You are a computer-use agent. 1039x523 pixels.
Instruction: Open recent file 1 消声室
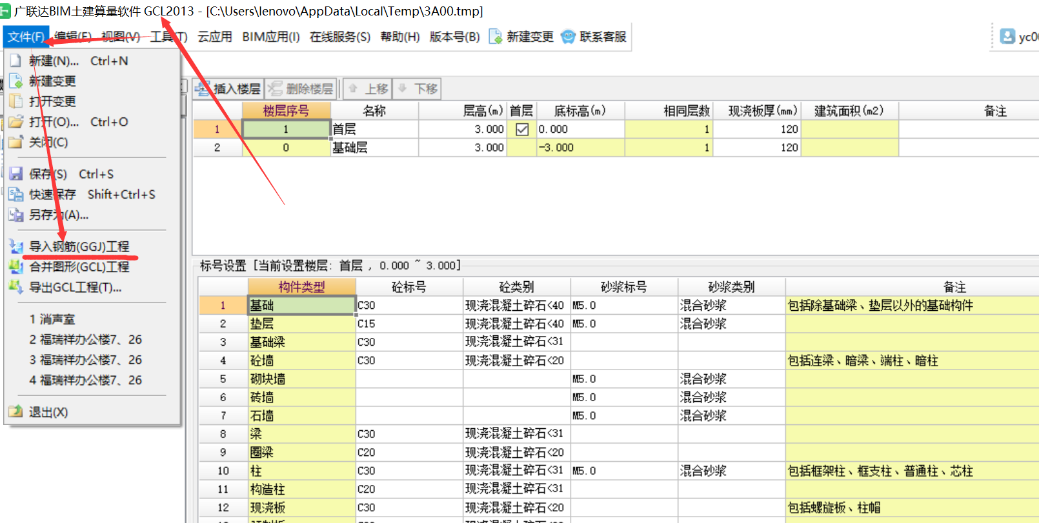click(92, 319)
